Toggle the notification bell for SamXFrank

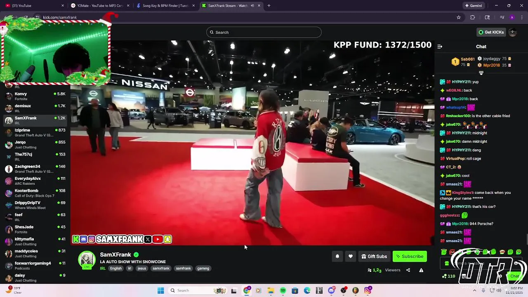337,256
